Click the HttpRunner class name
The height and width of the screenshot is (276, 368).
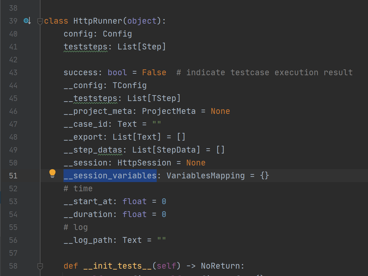click(x=98, y=21)
